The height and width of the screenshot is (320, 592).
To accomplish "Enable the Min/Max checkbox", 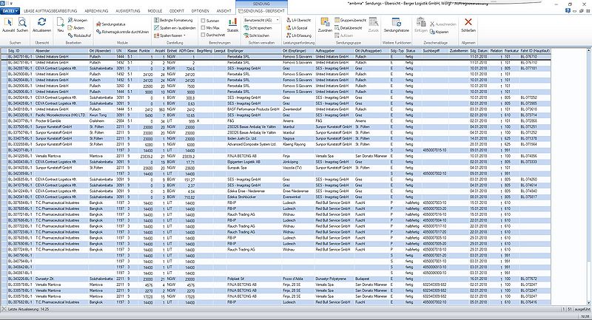I will point(203,28).
